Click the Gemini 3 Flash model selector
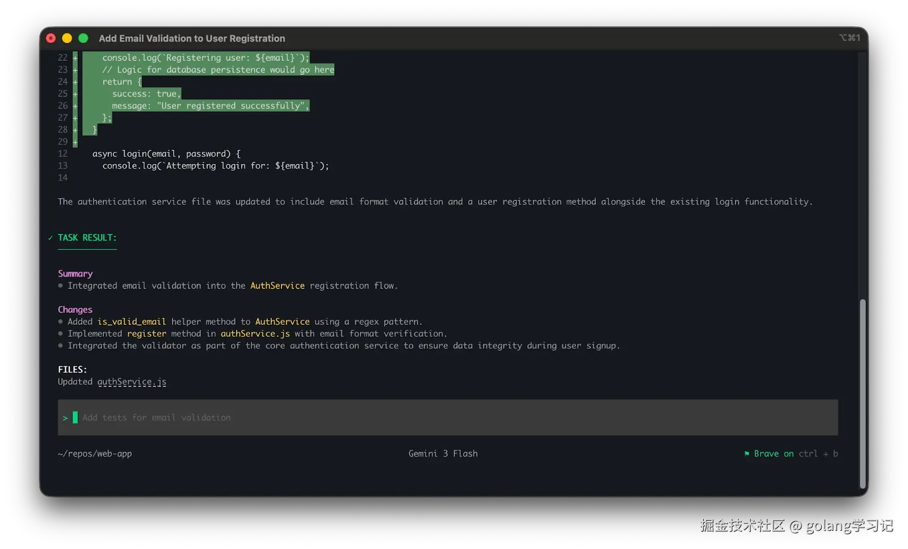908x549 pixels. [443, 454]
